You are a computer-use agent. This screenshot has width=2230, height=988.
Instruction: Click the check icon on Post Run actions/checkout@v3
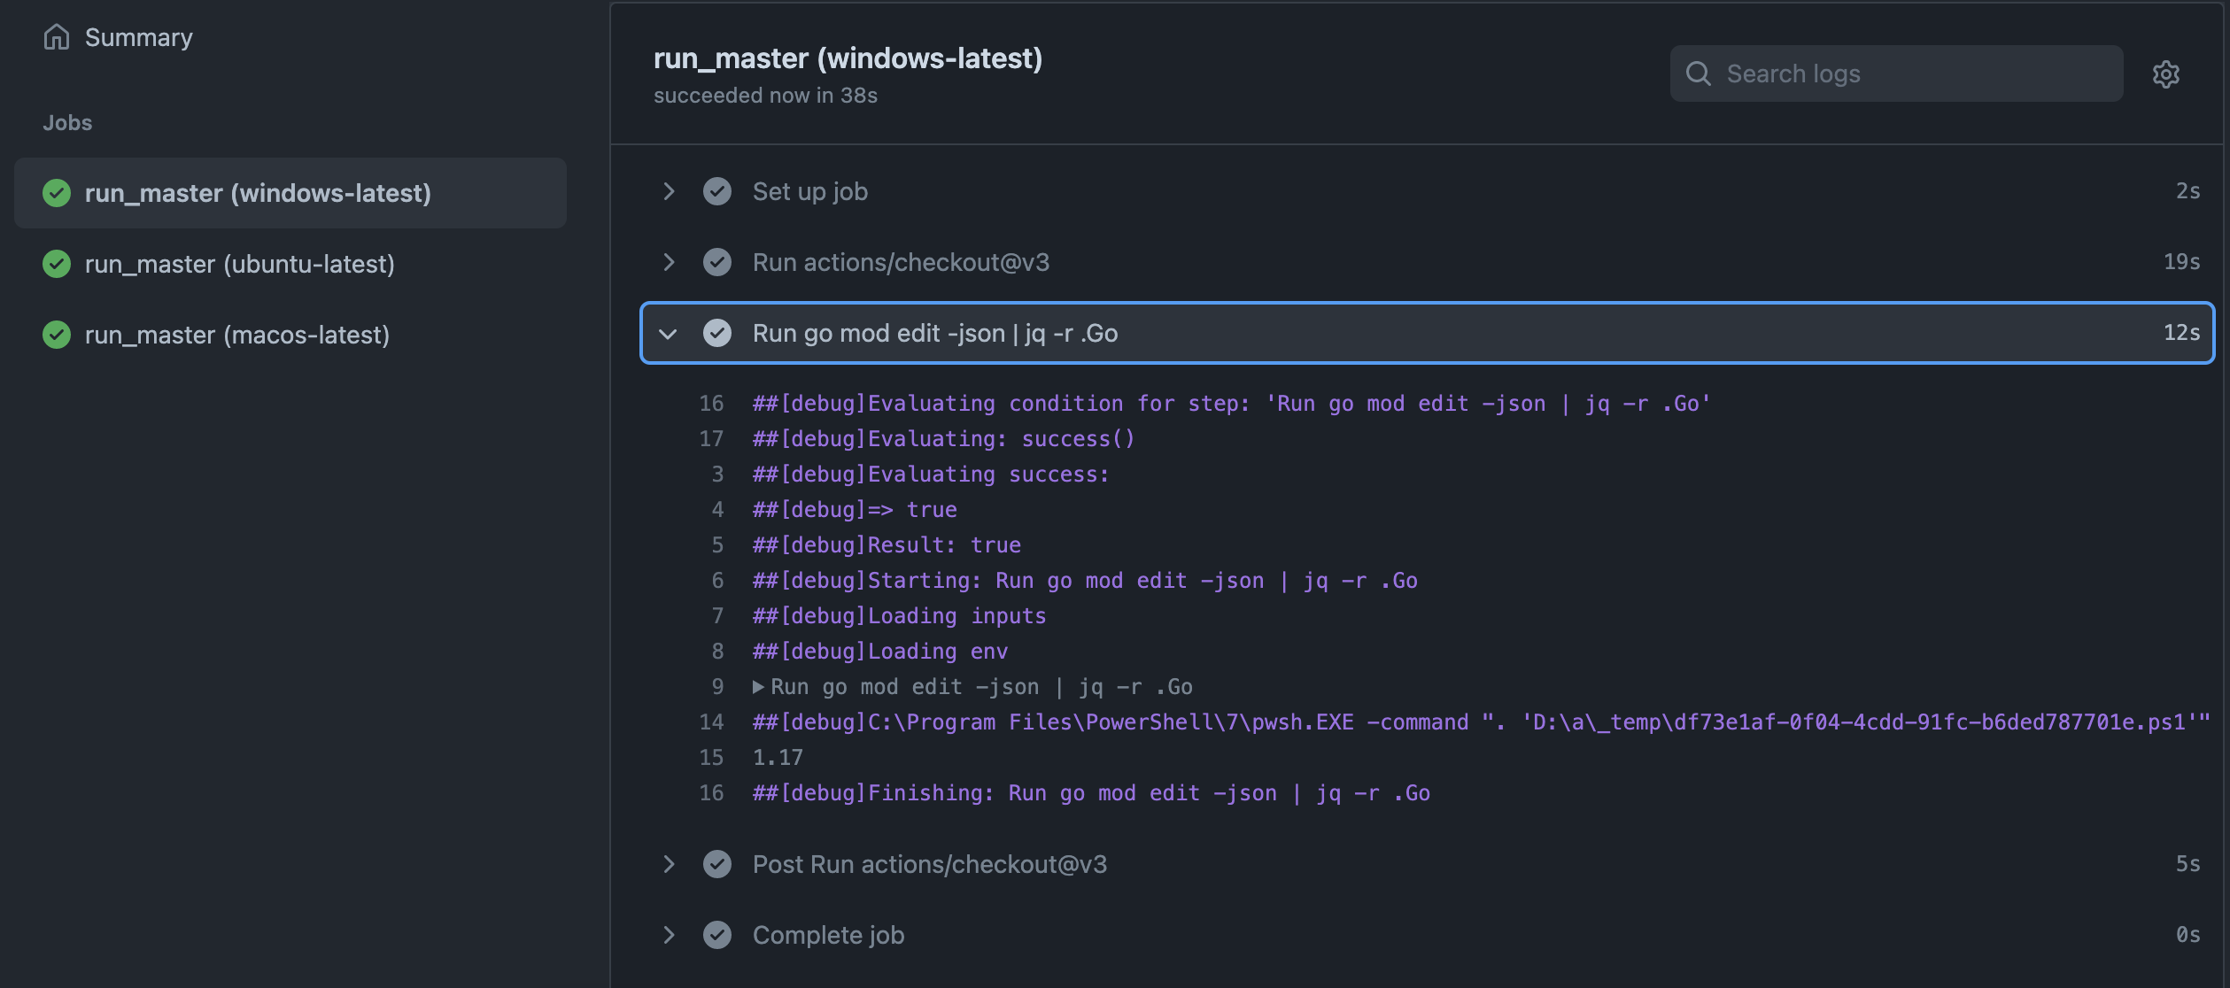[716, 864]
